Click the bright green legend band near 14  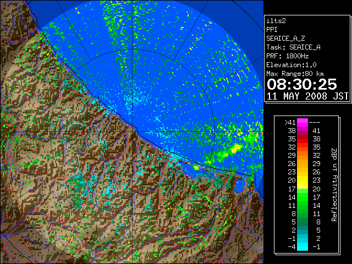pyautogui.click(x=302, y=197)
